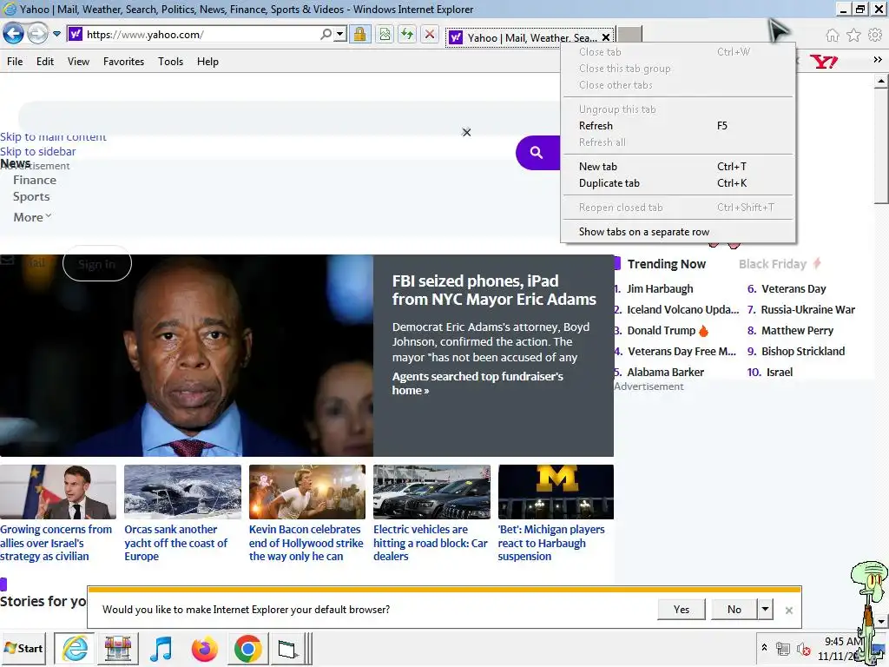Screen dimensions: 889x667
Task: Click the Yahoo Y! toolbar logo
Action: tap(823, 62)
